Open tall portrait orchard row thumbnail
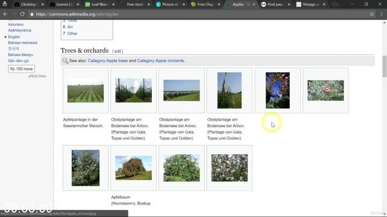387x217 pixels. (230, 90)
